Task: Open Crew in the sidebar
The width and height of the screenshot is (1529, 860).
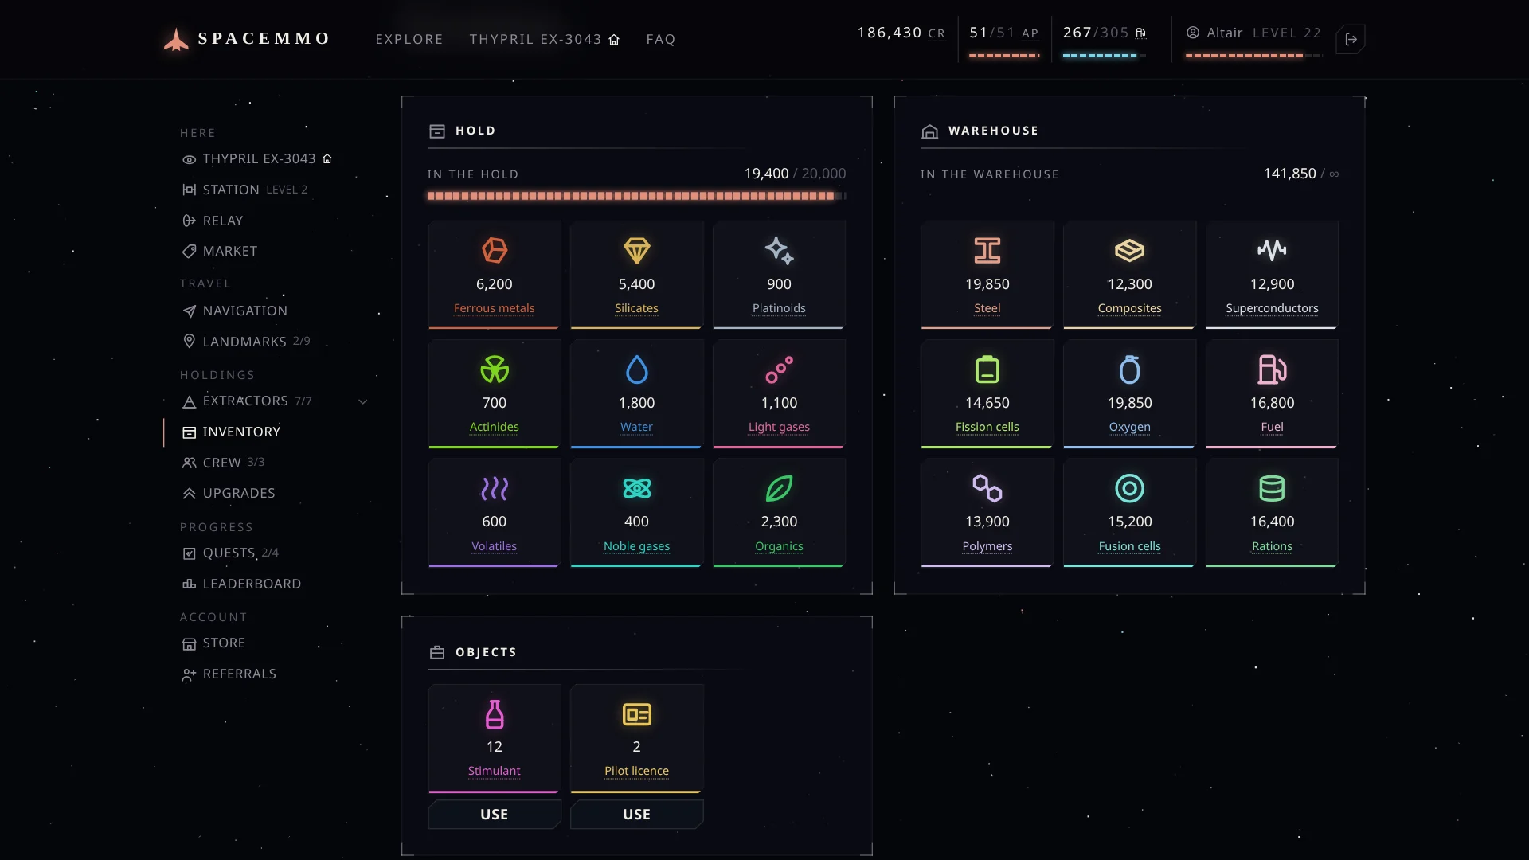Action: point(223,463)
